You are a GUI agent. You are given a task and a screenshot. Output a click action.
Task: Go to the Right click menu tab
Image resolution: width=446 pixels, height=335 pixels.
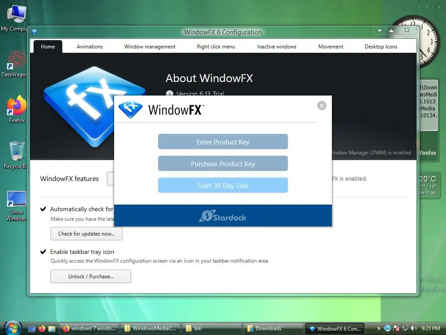[216, 46]
